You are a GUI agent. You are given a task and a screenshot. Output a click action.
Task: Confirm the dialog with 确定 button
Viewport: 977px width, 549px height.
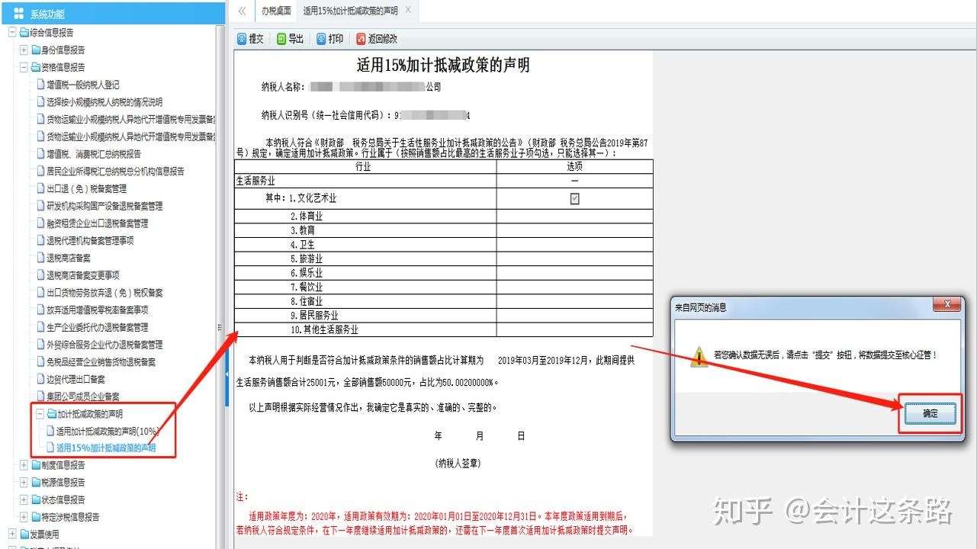point(930,413)
